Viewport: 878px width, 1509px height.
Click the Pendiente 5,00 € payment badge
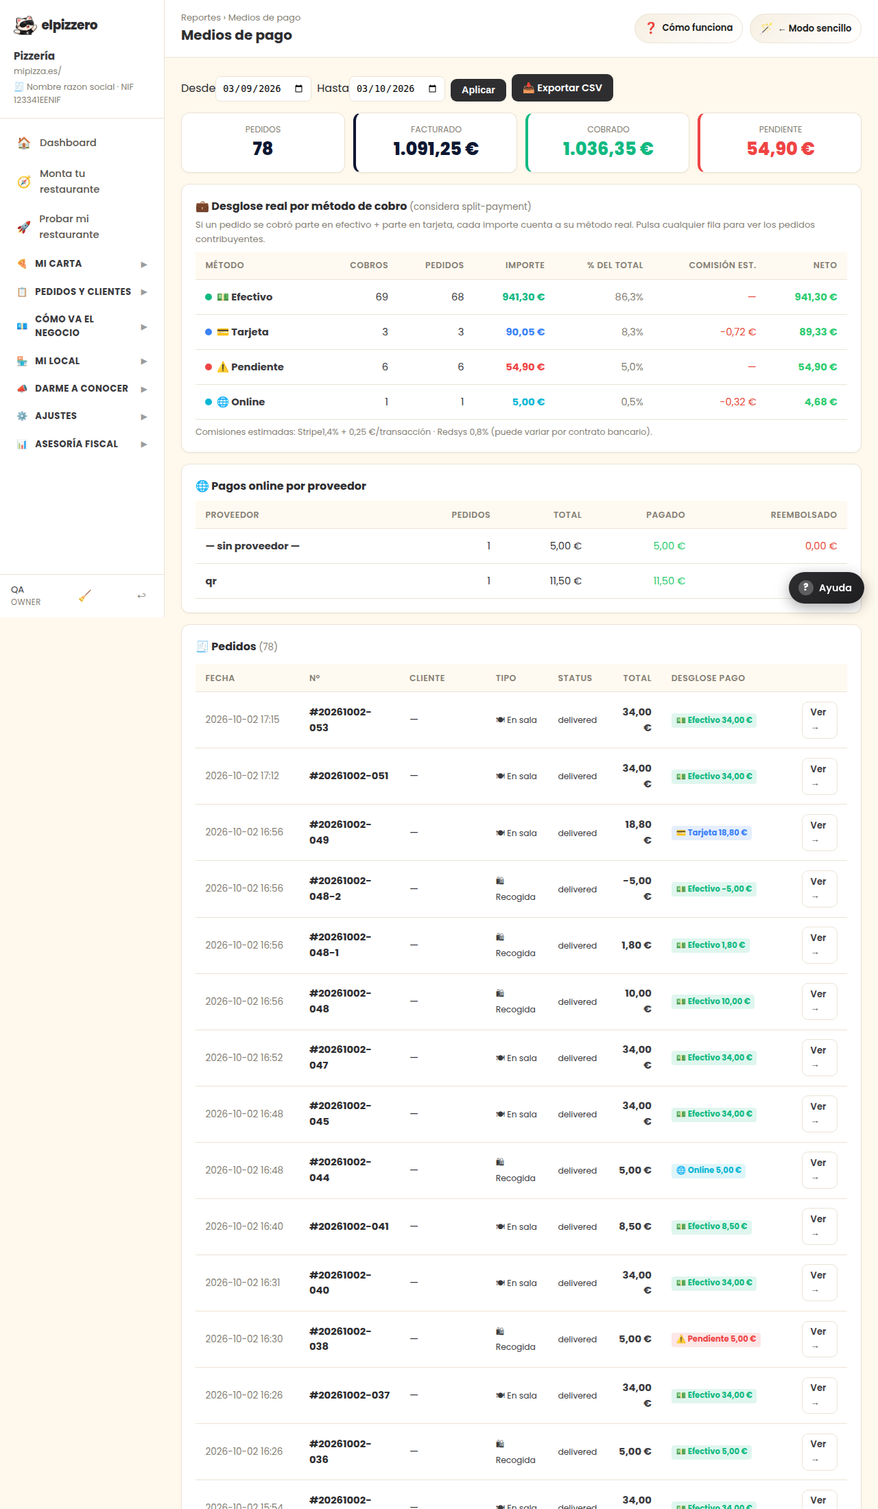tap(716, 1339)
